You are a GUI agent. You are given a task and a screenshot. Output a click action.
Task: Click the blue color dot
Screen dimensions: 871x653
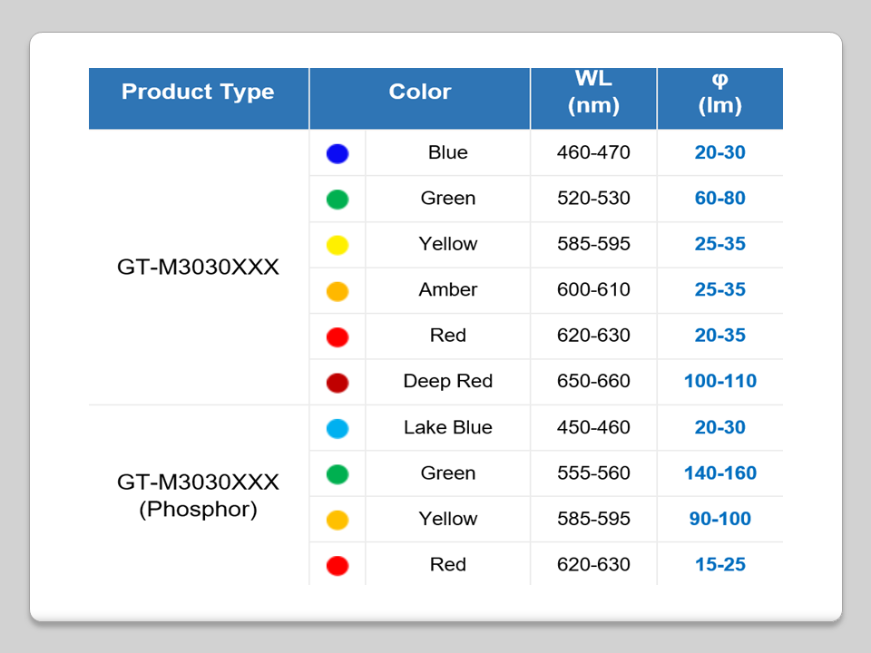point(338,153)
